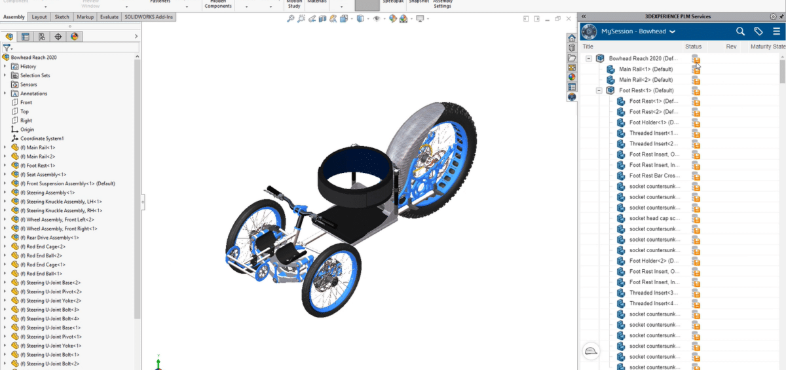
Task: Expand the Seat Assembly<1> tree node
Action: click(5, 175)
